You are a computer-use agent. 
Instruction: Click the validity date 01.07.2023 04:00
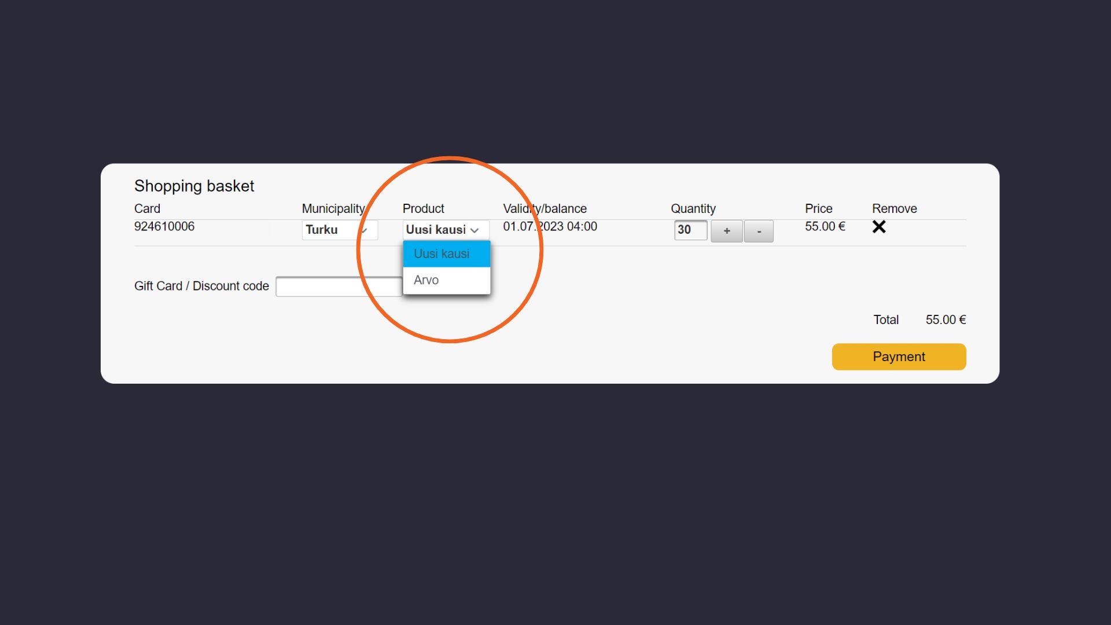(550, 226)
